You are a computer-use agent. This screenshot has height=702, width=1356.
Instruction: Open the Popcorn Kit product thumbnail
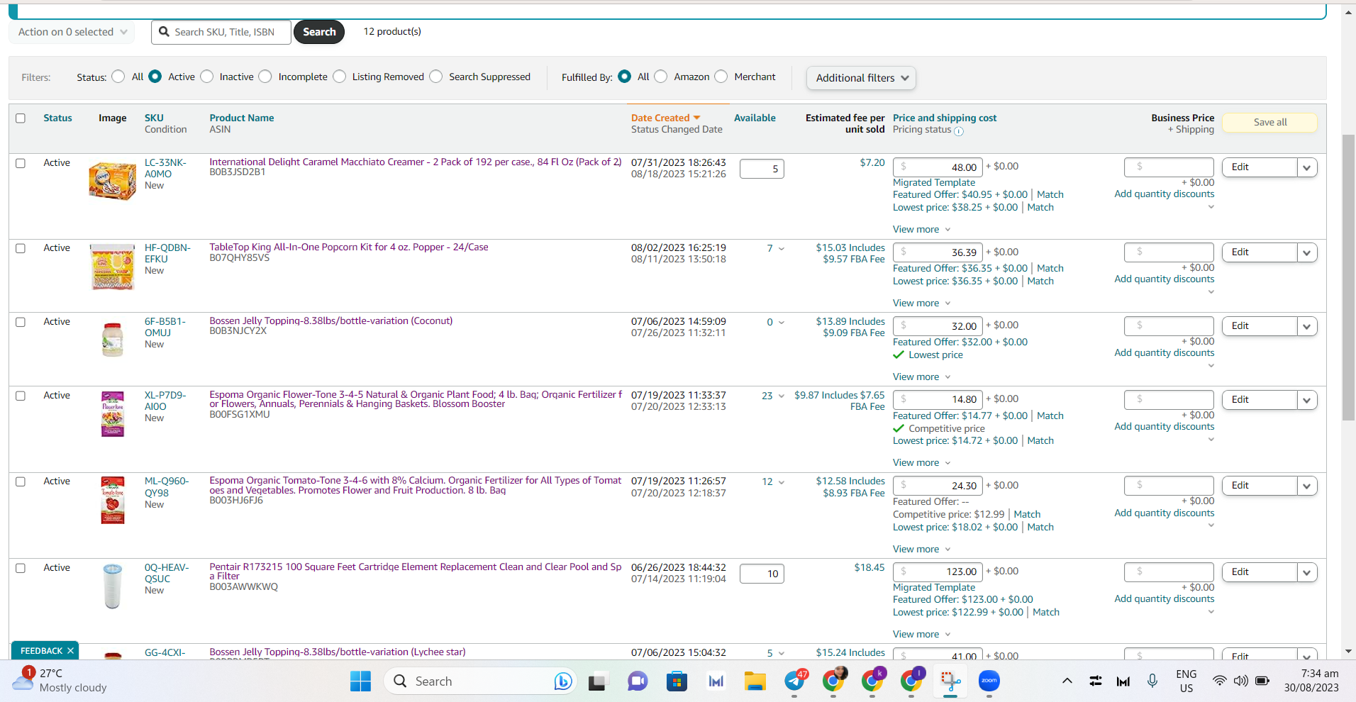pyautogui.click(x=112, y=267)
